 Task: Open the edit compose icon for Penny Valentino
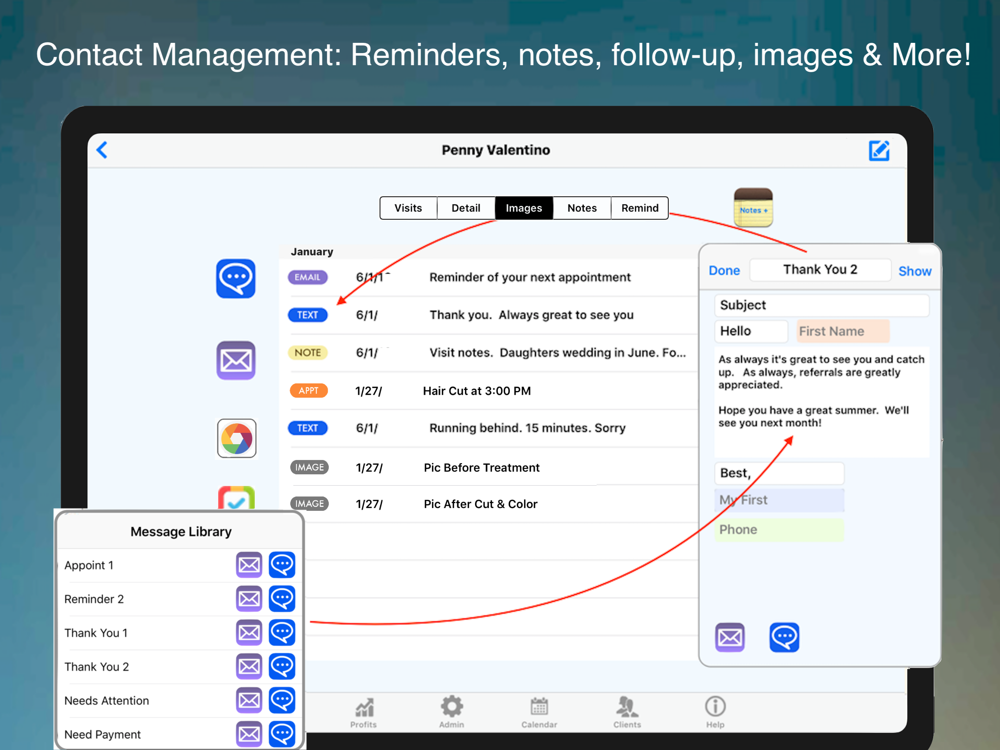point(879,151)
